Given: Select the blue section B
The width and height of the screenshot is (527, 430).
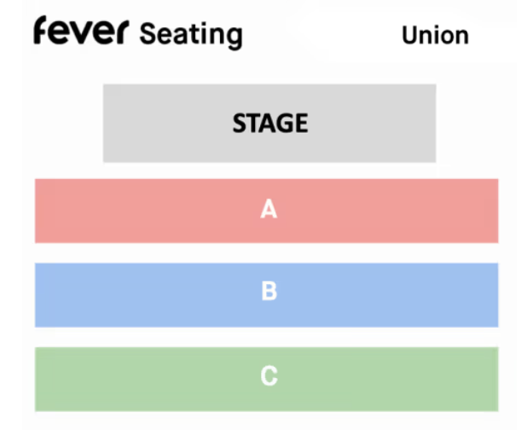Looking at the screenshot, I should pos(266,294).
